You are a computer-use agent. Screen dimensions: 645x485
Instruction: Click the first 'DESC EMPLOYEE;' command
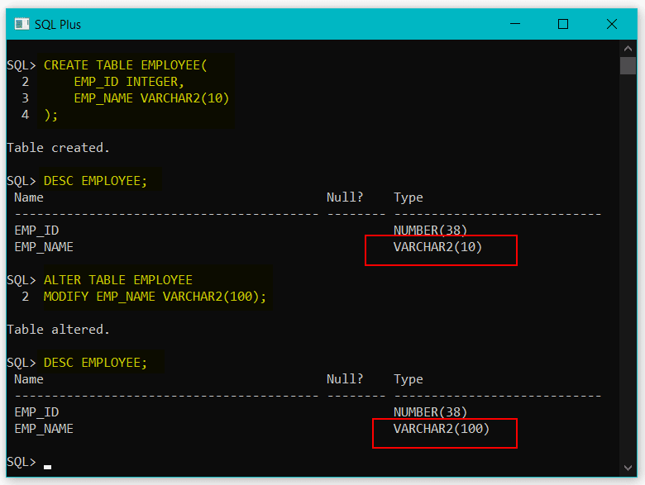[95, 181]
